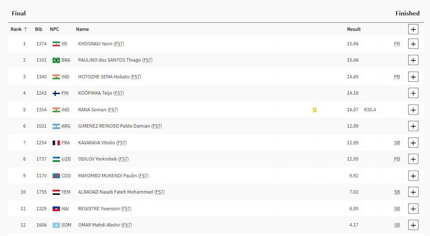The width and height of the screenshot is (430, 236).
Task: Expand HOTOZHE SEMA Hokato result details
Action: point(413,77)
